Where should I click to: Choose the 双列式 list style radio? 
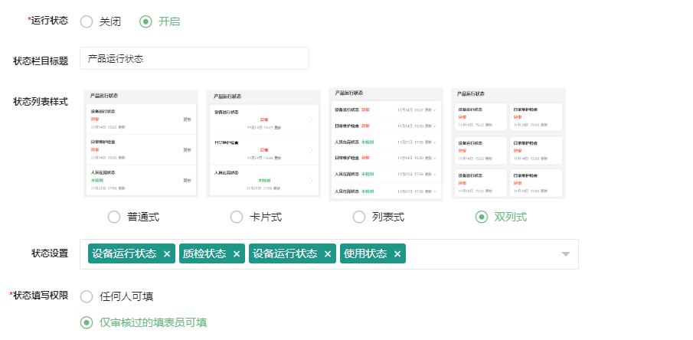point(482,217)
